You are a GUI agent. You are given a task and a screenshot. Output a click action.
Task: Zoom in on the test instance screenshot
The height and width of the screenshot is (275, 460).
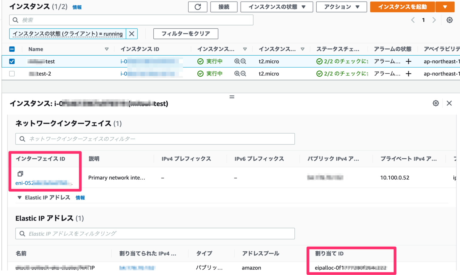coord(237,61)
